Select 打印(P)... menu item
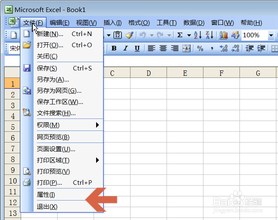Image resolution: width=278 pixels, height=220 pixels. point(62,183)
